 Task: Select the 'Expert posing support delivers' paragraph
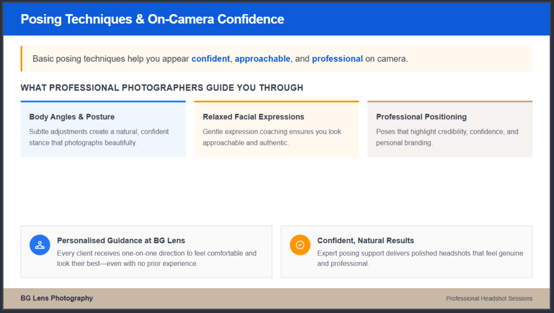[x=420, y=258]
